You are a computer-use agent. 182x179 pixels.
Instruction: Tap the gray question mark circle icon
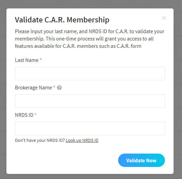pos(59,88)
